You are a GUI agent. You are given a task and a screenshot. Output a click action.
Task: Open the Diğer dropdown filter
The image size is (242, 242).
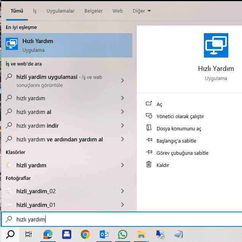[x=142, y=11]
